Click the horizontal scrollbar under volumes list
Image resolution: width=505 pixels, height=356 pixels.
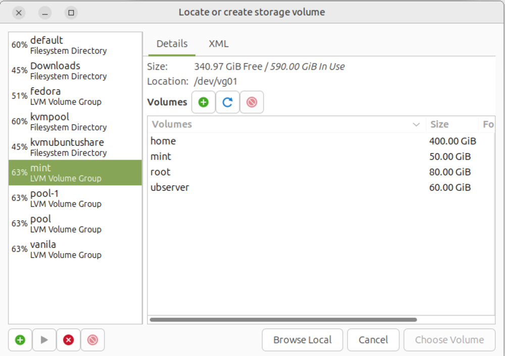tap(283, 320)
